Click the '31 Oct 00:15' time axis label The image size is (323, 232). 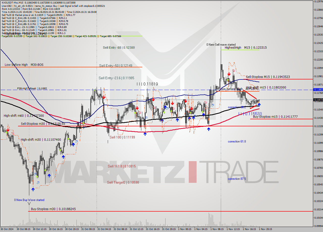(x=88, y=229)
